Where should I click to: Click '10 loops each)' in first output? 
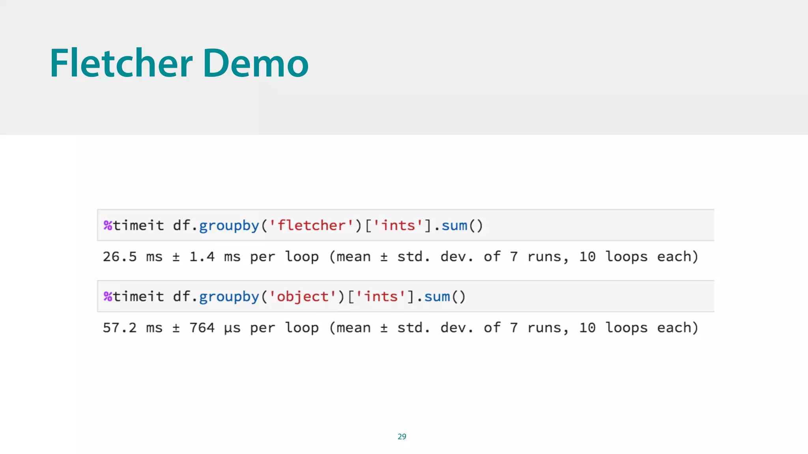pos(638,257)
